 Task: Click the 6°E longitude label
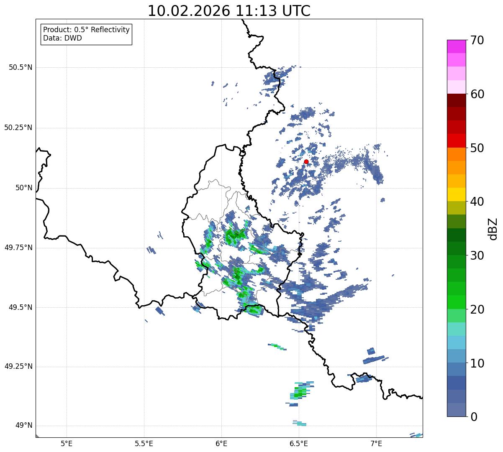coord(221,443)
